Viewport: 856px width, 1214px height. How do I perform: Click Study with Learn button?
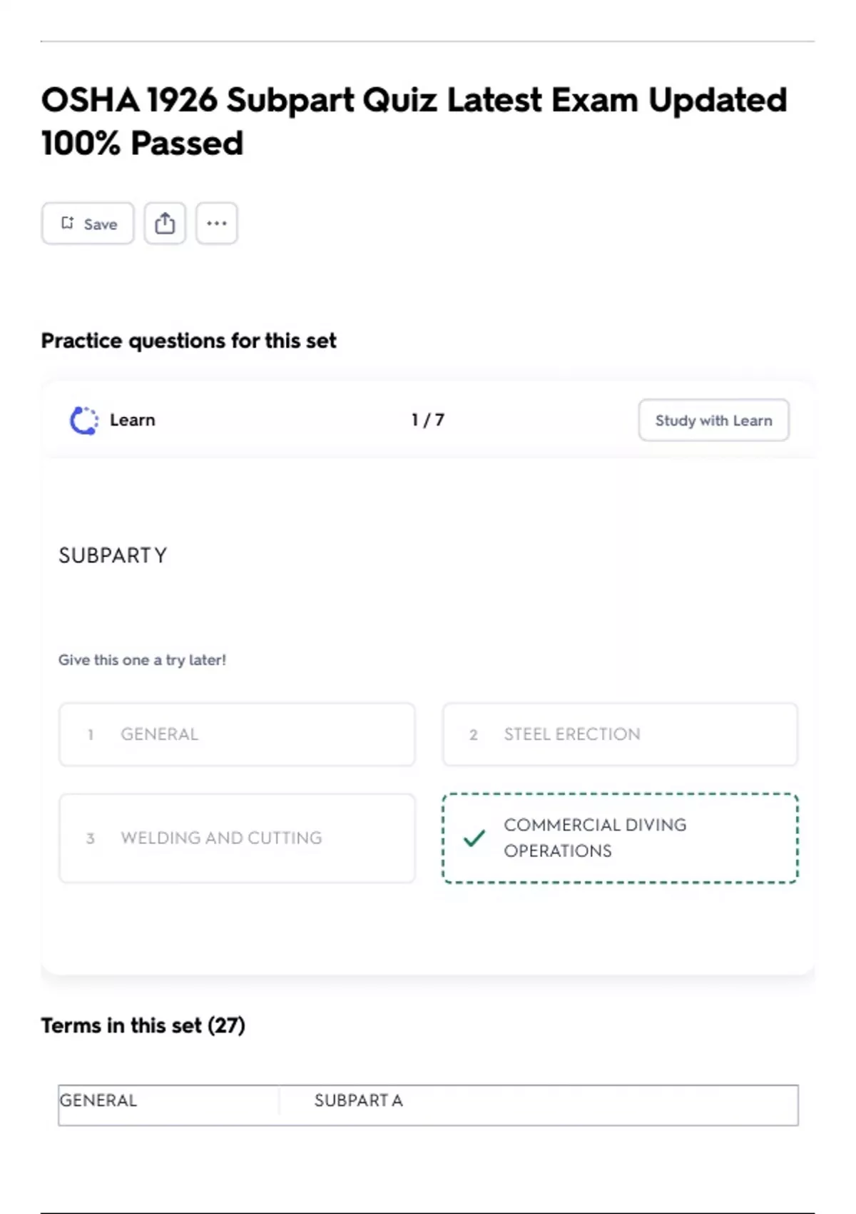point(713,421)
